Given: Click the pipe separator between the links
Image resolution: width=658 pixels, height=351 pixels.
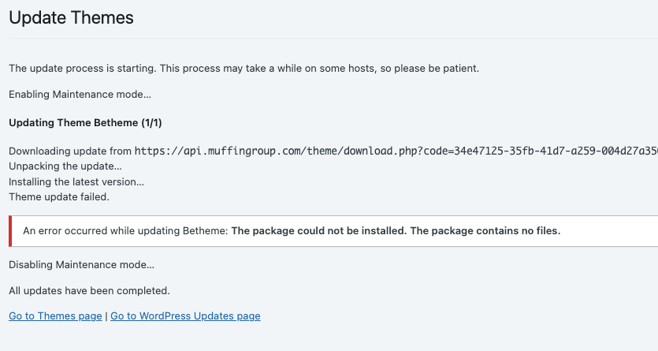Looking at the screenshot, I should [x=106, y=316].
